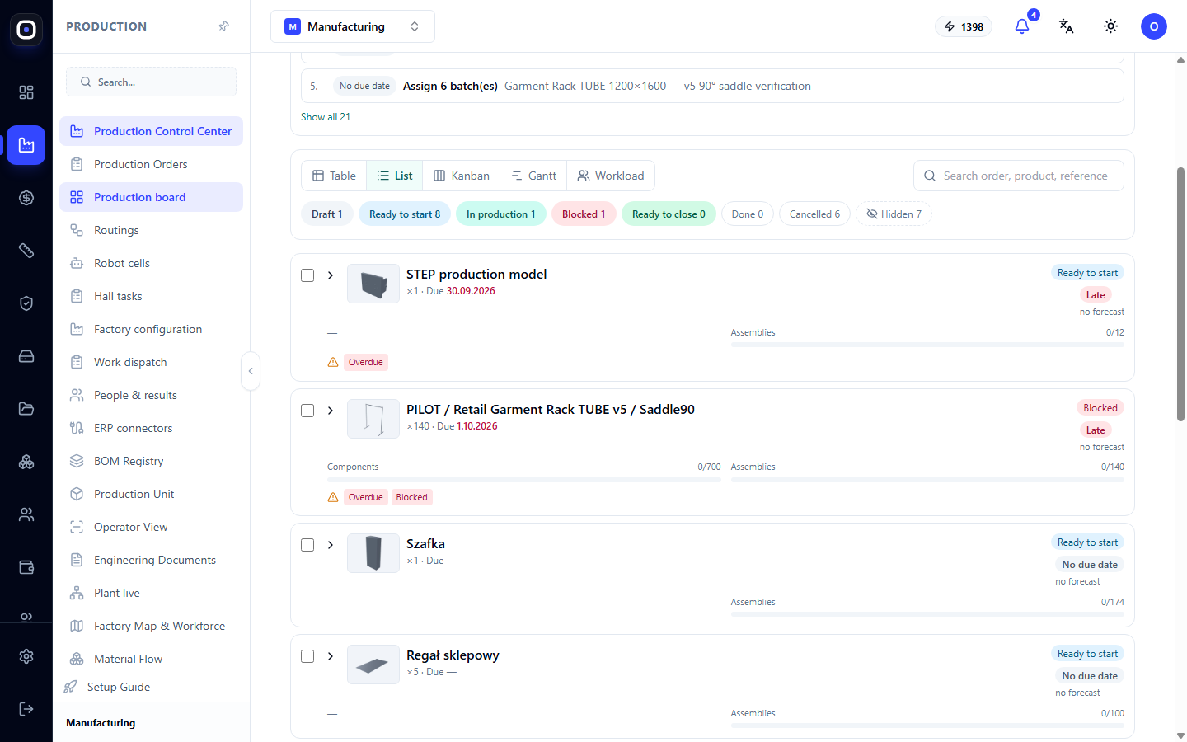Image resolution: width=1187 pixels, height=742 pixels.
Task: Switch to Workload view tab
Action: pyautogui.click(x=611, y=176)
